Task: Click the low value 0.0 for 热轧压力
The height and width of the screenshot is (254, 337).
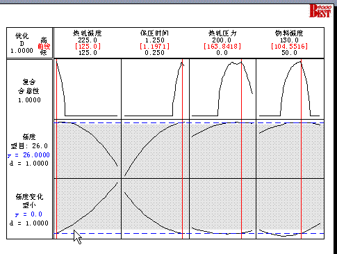Action: tap(222, 53)
